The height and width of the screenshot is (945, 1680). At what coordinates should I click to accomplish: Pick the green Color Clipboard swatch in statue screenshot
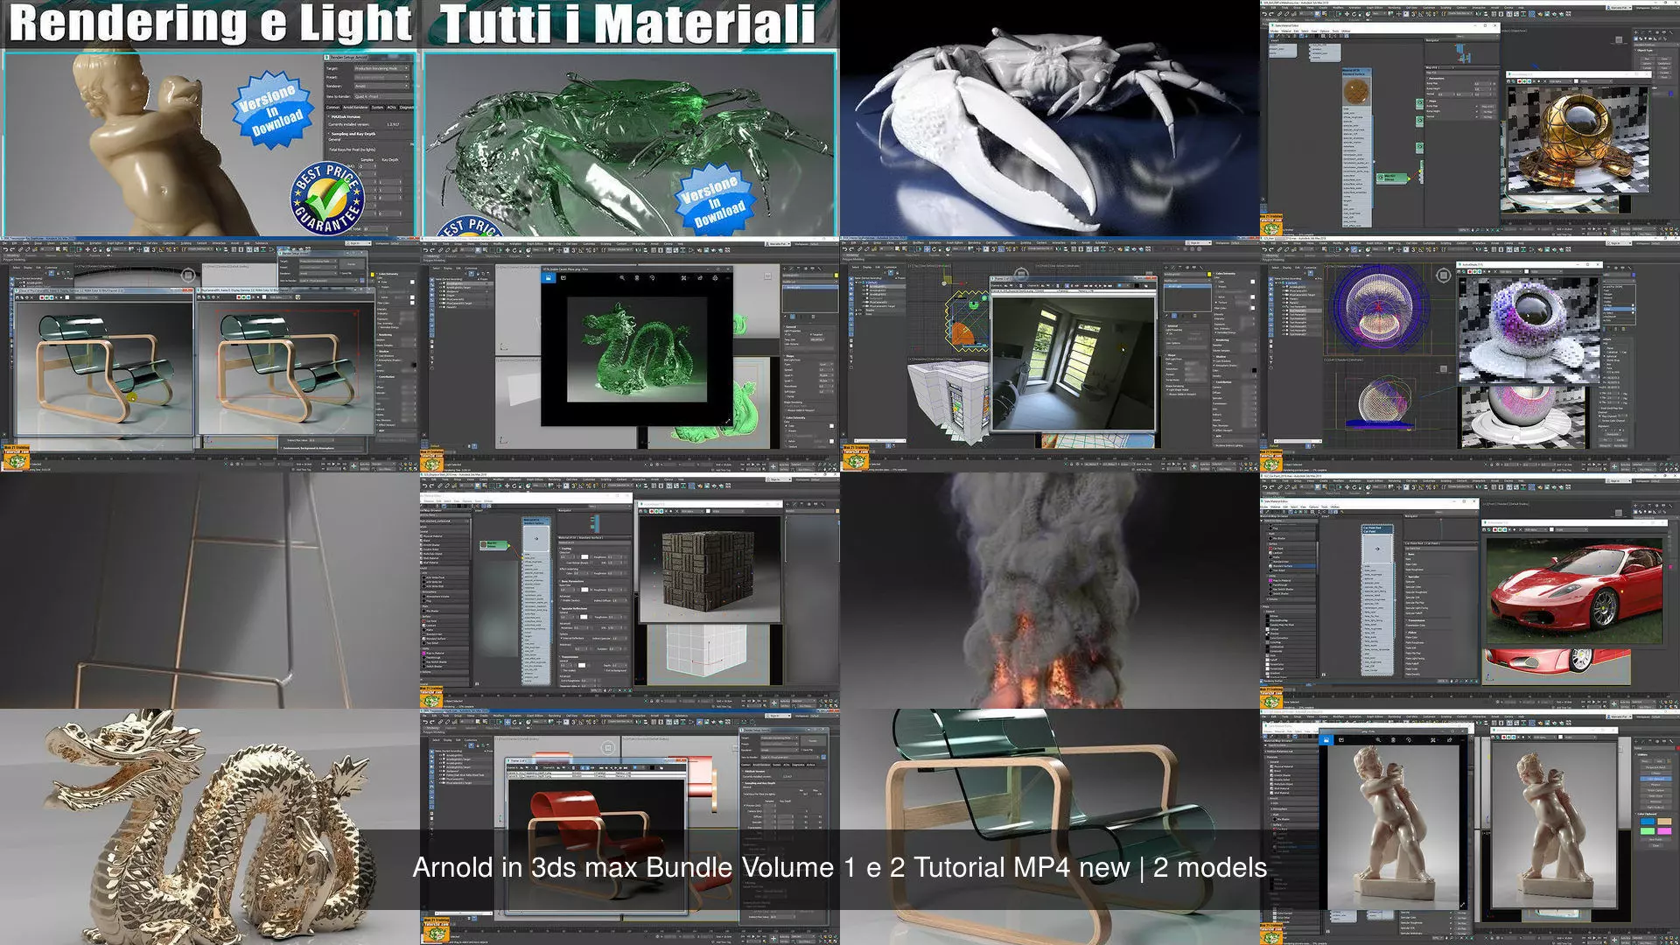1648,831
